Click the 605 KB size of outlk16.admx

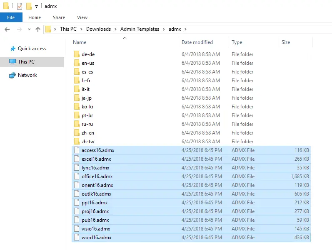point(302,194)
